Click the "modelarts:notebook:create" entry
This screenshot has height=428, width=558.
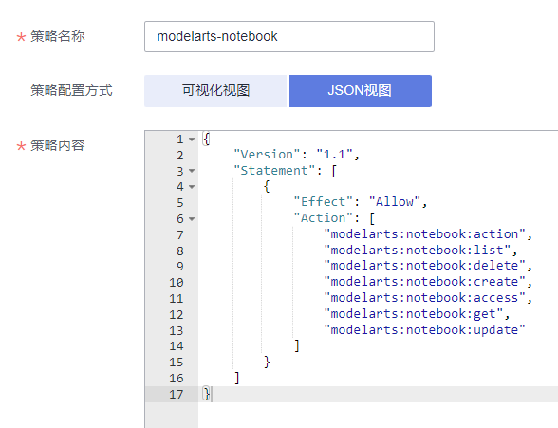pyautogui.click(x=424, y=282)
